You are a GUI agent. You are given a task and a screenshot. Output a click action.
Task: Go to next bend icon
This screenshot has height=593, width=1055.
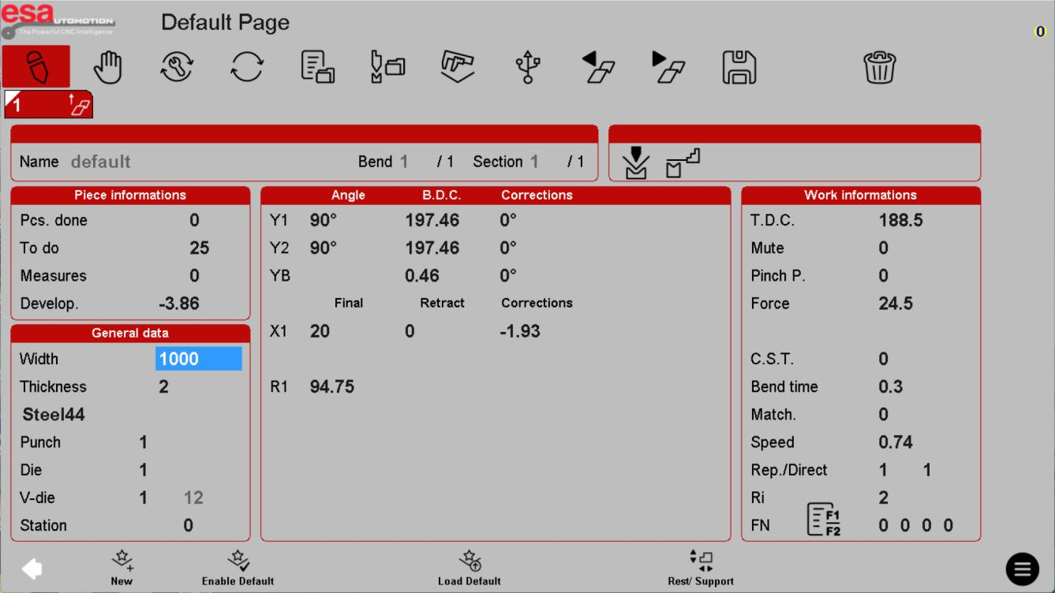click(x=668, y=67)
